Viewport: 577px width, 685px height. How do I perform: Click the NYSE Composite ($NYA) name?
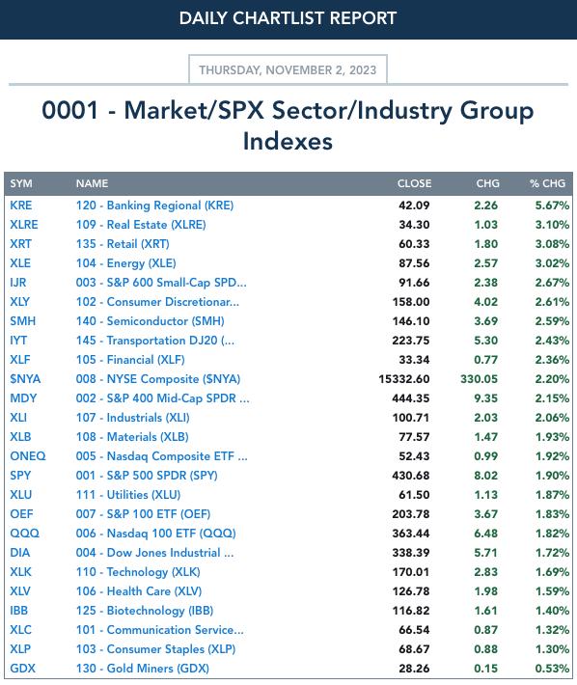click(158, 379)
